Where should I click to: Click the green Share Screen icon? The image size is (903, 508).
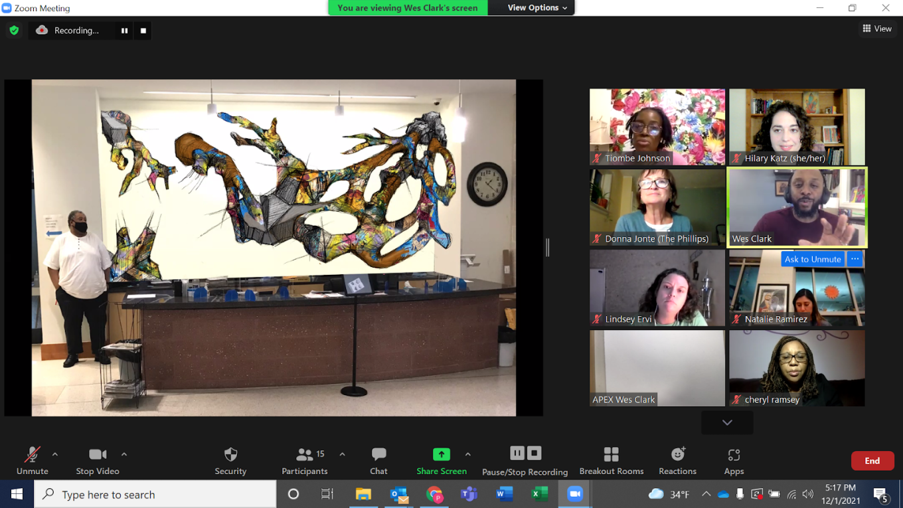442,454
